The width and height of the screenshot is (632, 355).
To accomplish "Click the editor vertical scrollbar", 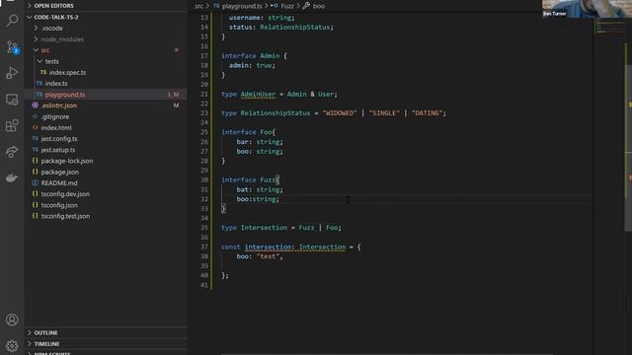I will click(628, 148).
